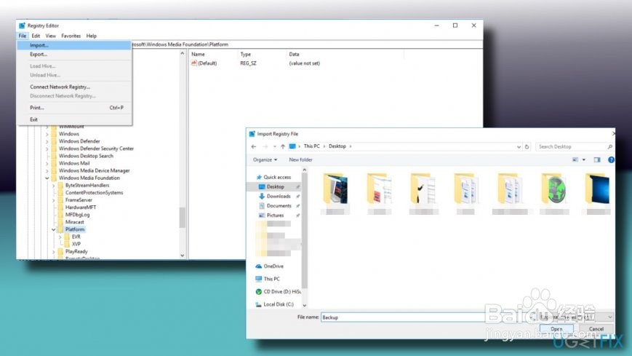Select the Windows Mail key
632x356 pixels.
pyautogui.click(x=74, y=163)
